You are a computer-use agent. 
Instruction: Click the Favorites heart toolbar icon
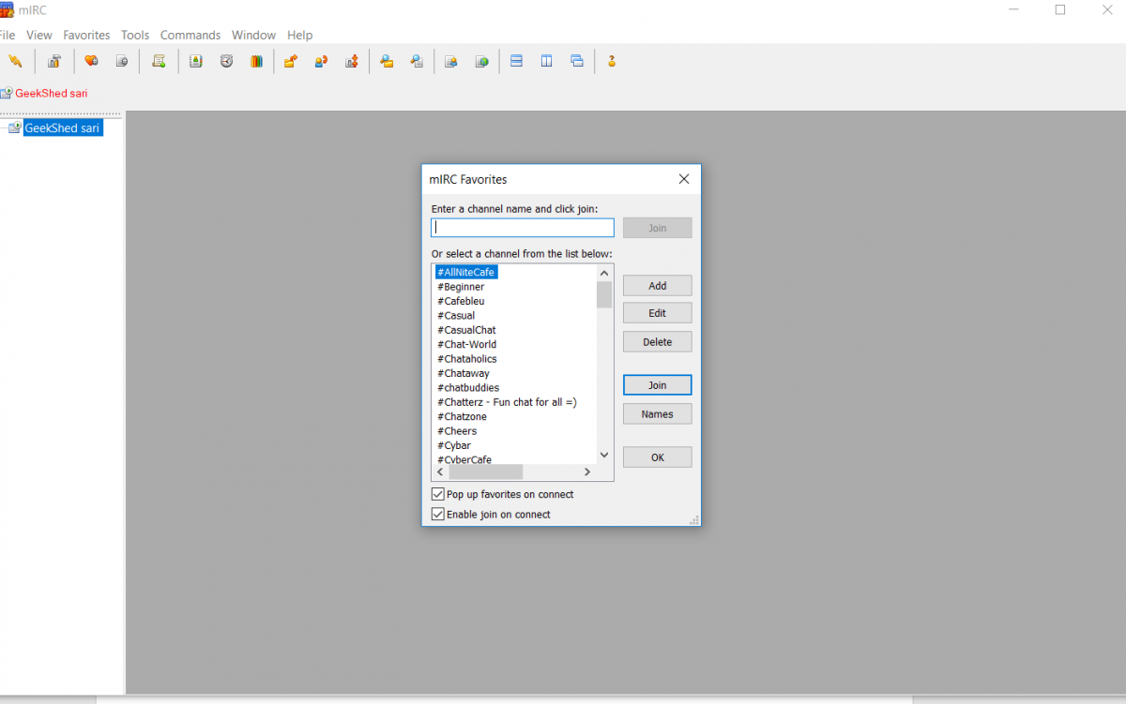[91, 62]
